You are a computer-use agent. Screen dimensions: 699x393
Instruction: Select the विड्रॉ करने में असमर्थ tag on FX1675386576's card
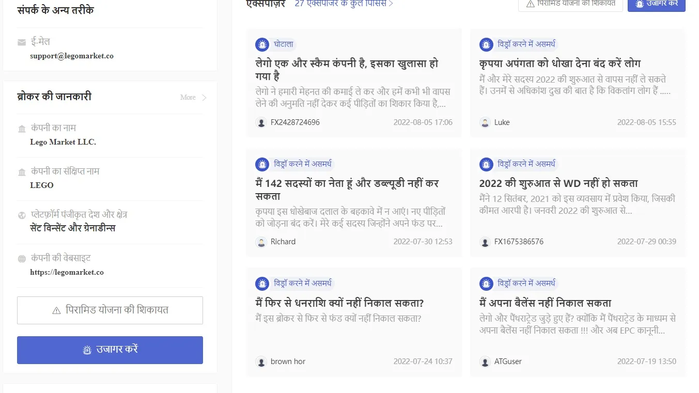point(526,164)
